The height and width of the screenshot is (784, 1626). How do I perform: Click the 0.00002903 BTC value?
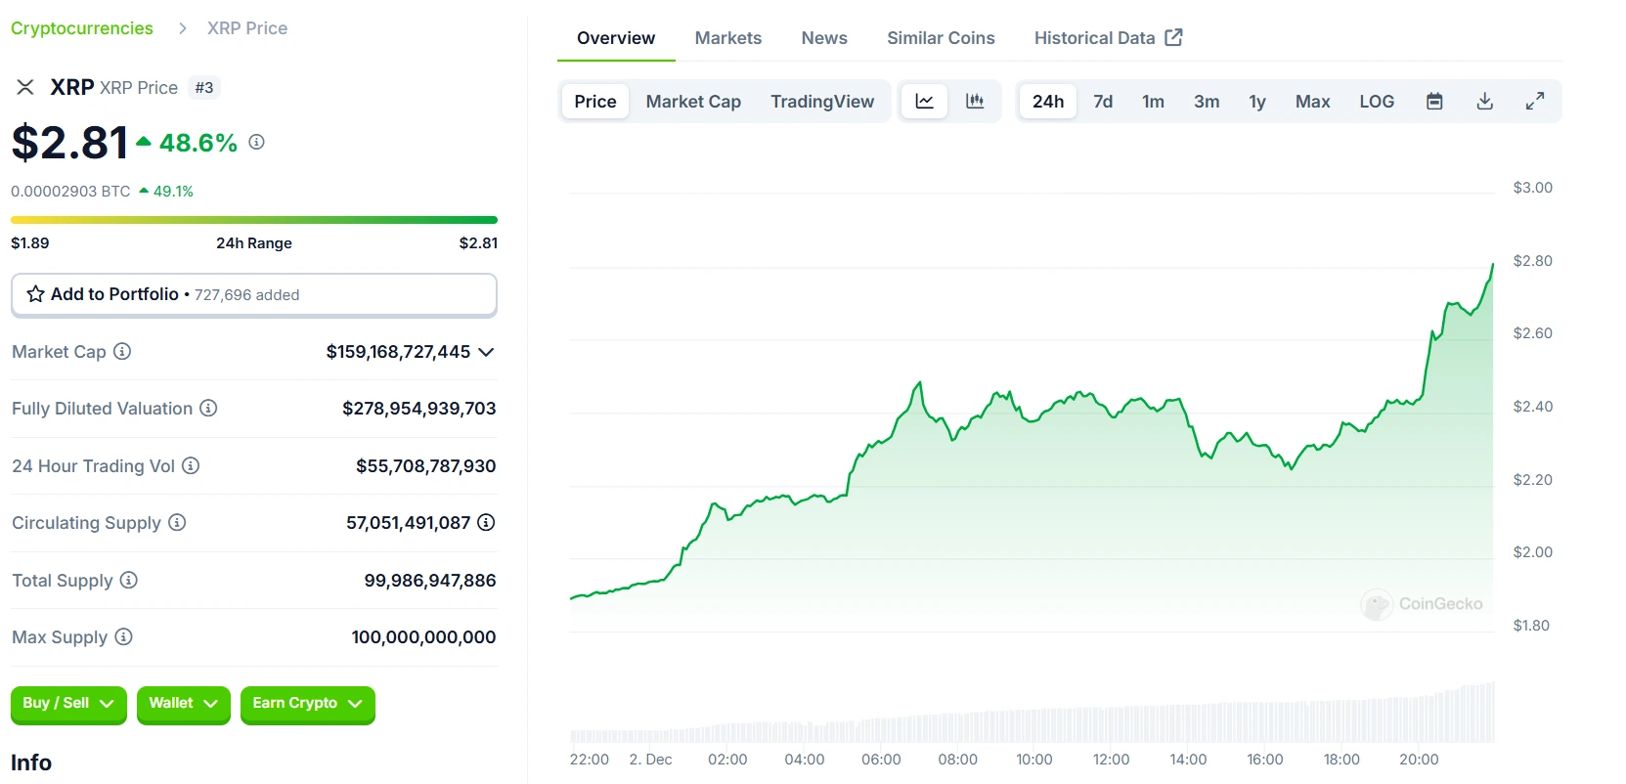[70, 192]
